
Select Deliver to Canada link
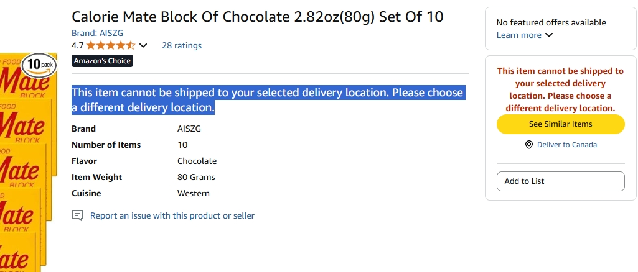[x=567, y=145]
